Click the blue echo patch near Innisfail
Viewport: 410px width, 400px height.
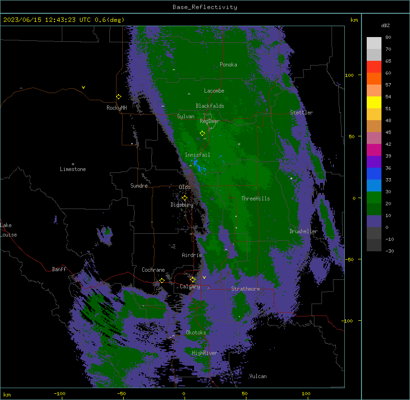199,166
